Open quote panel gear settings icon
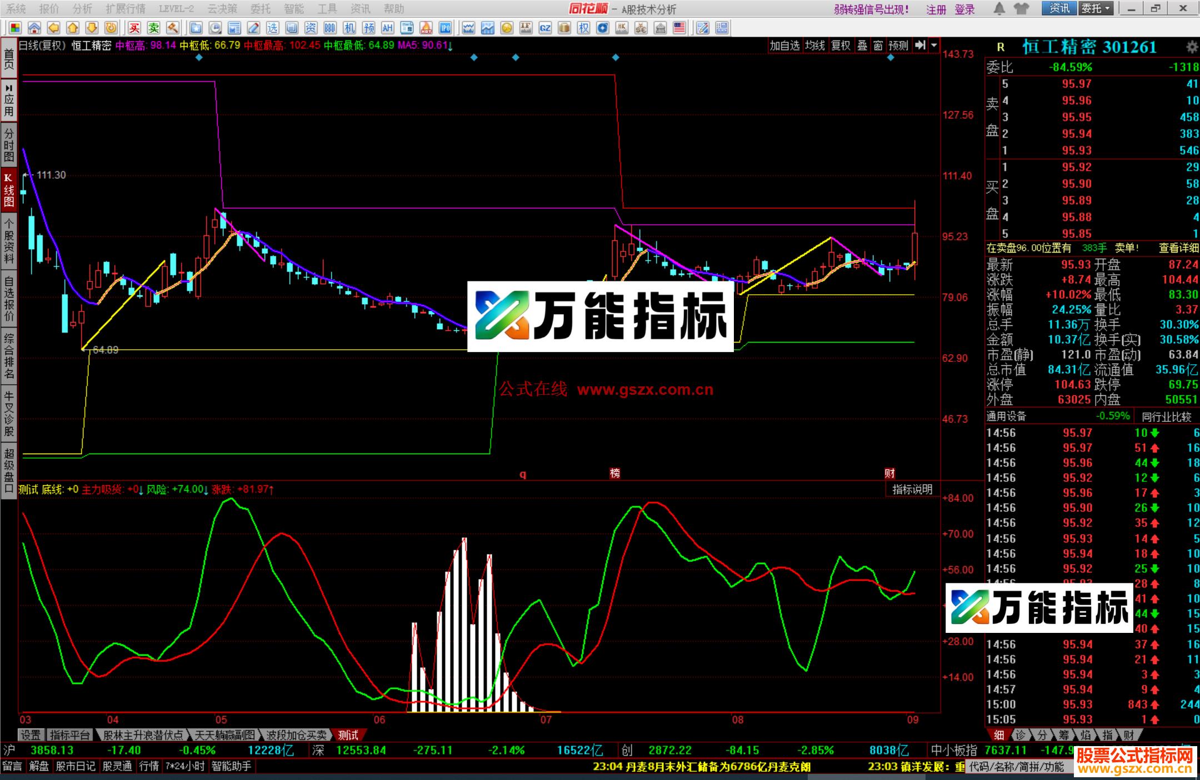Viewport: 1200px width, 780px height. coord(1192,47)
